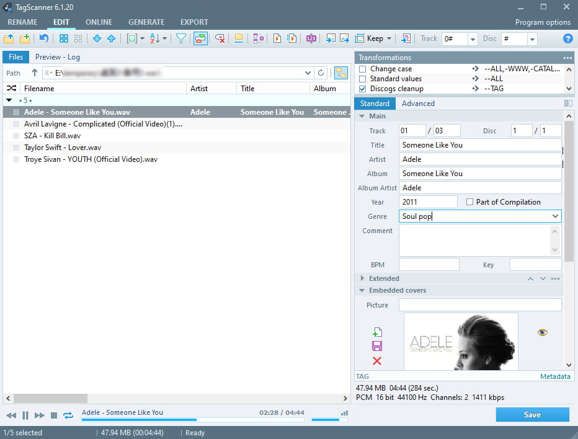578x439 pixels.
Task: Select all files with the four-squares icon
Action: click(x=64, y=38)
